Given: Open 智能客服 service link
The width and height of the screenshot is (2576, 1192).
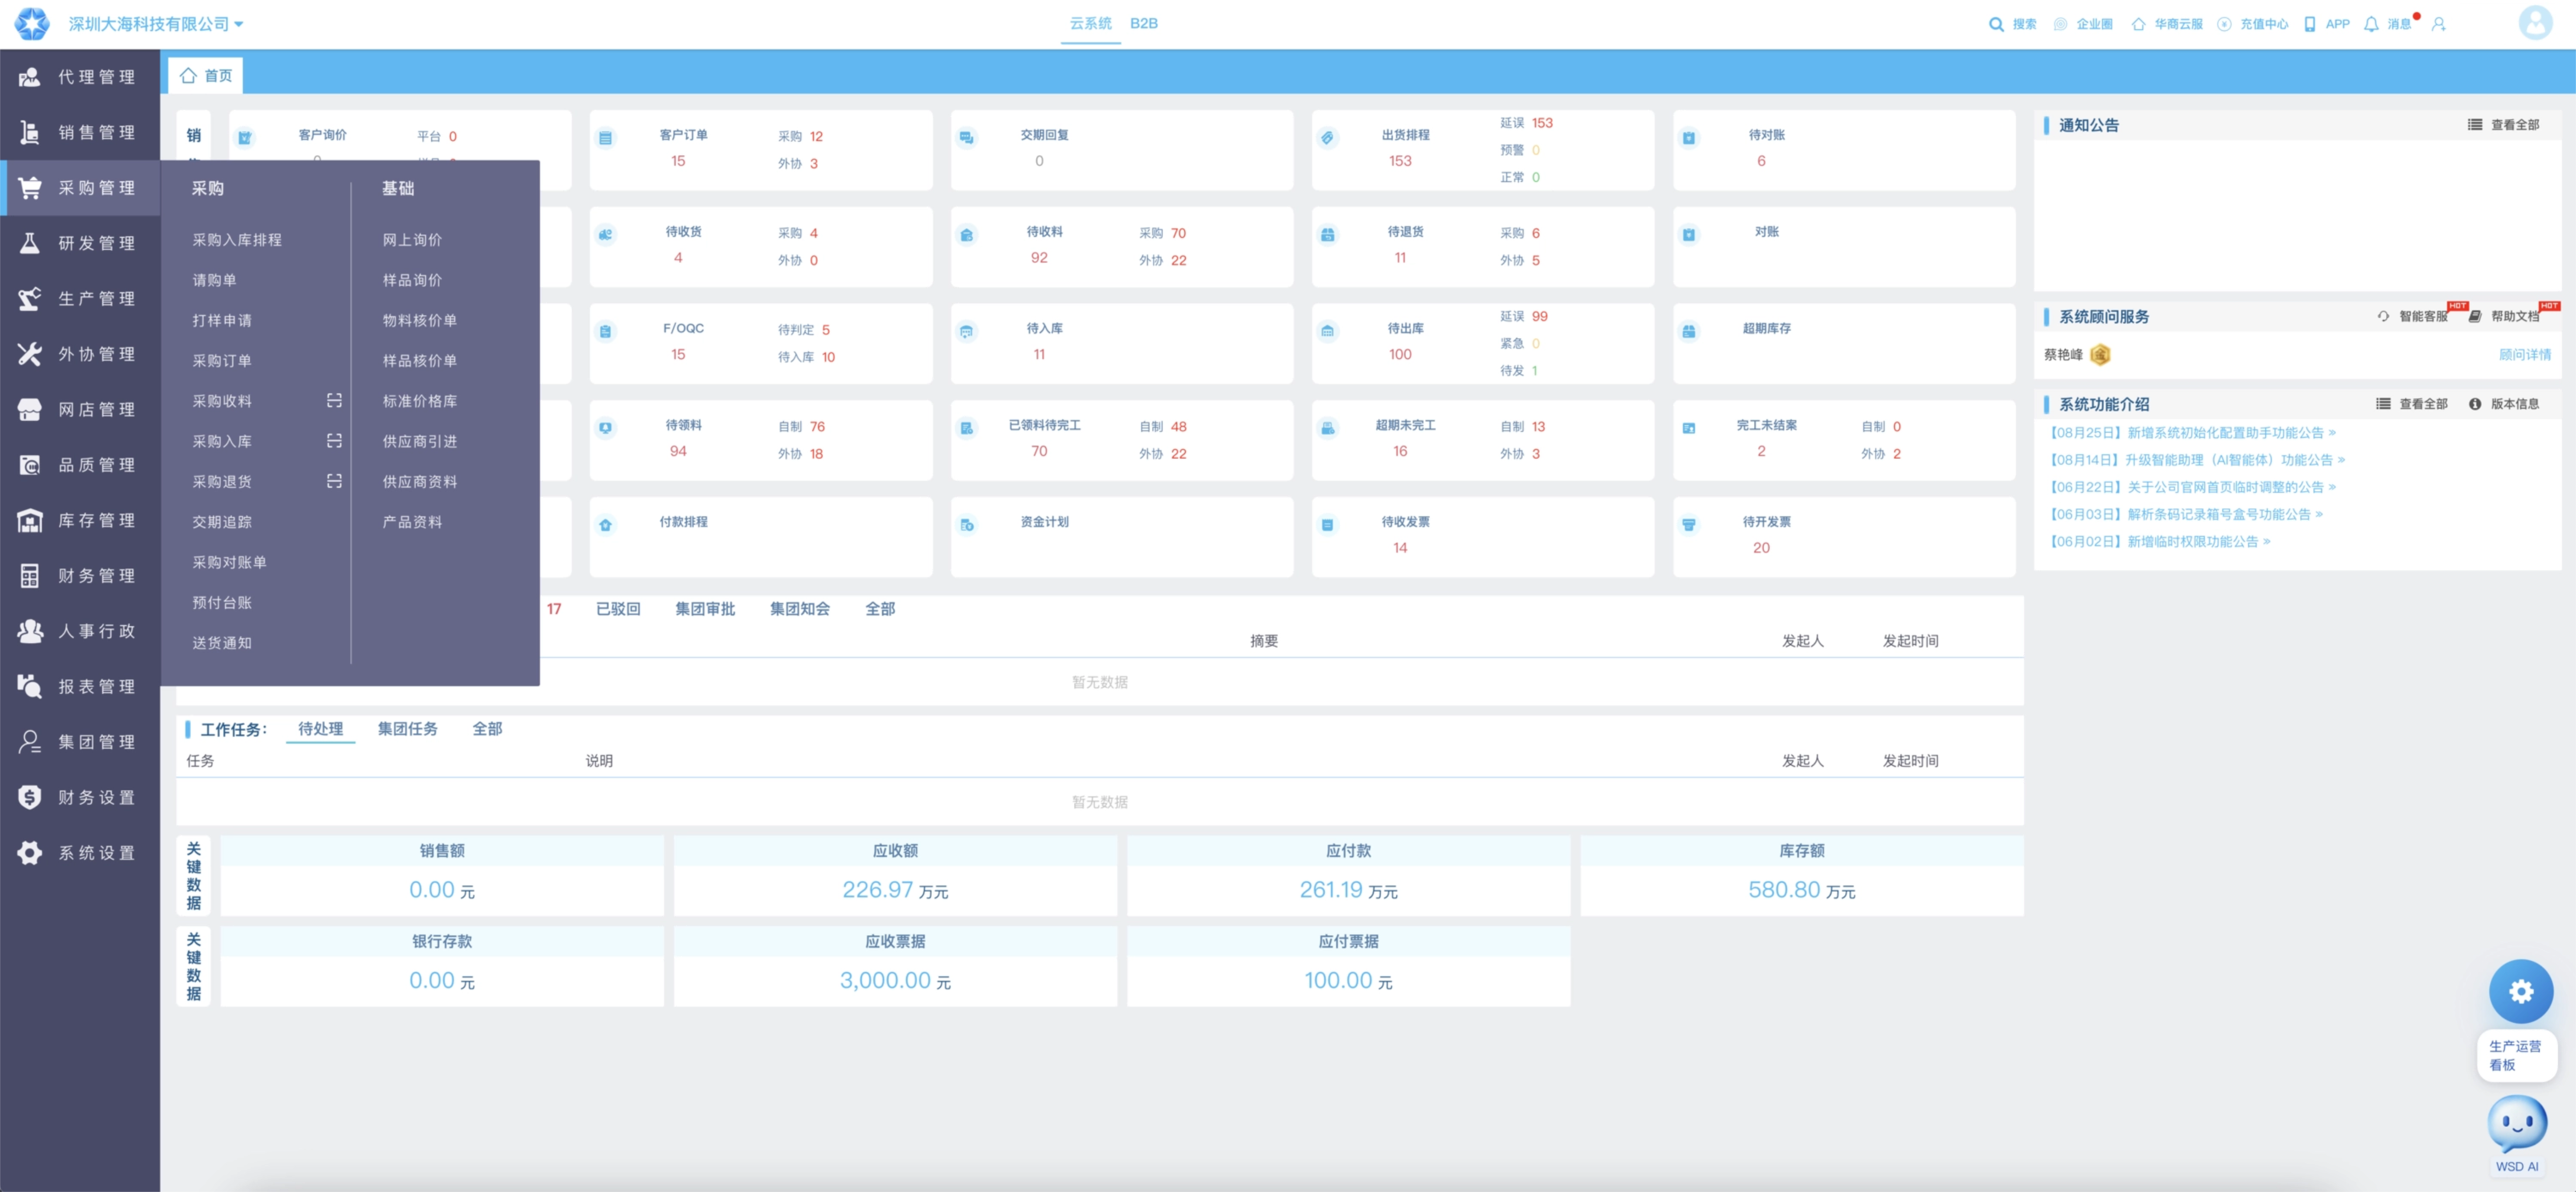Looking at the screenshot, I should coord(2413,317).
